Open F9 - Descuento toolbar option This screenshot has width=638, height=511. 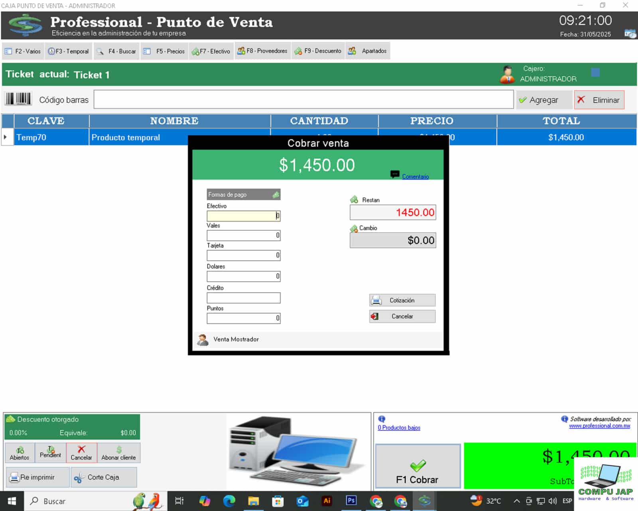(x=318, y=51)
